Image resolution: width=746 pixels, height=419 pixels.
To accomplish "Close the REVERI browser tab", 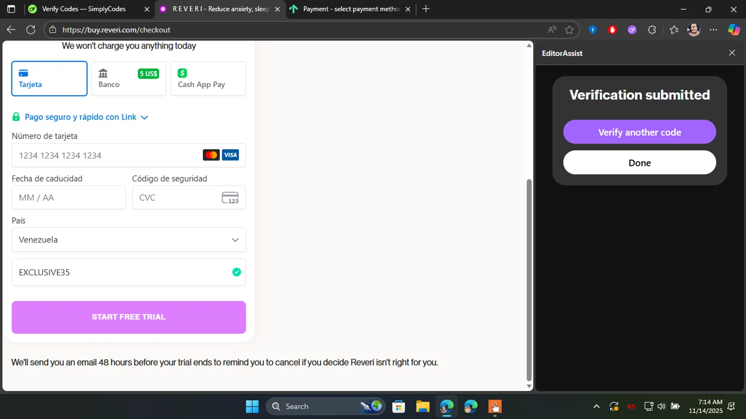I will click(x=278, y=9).
